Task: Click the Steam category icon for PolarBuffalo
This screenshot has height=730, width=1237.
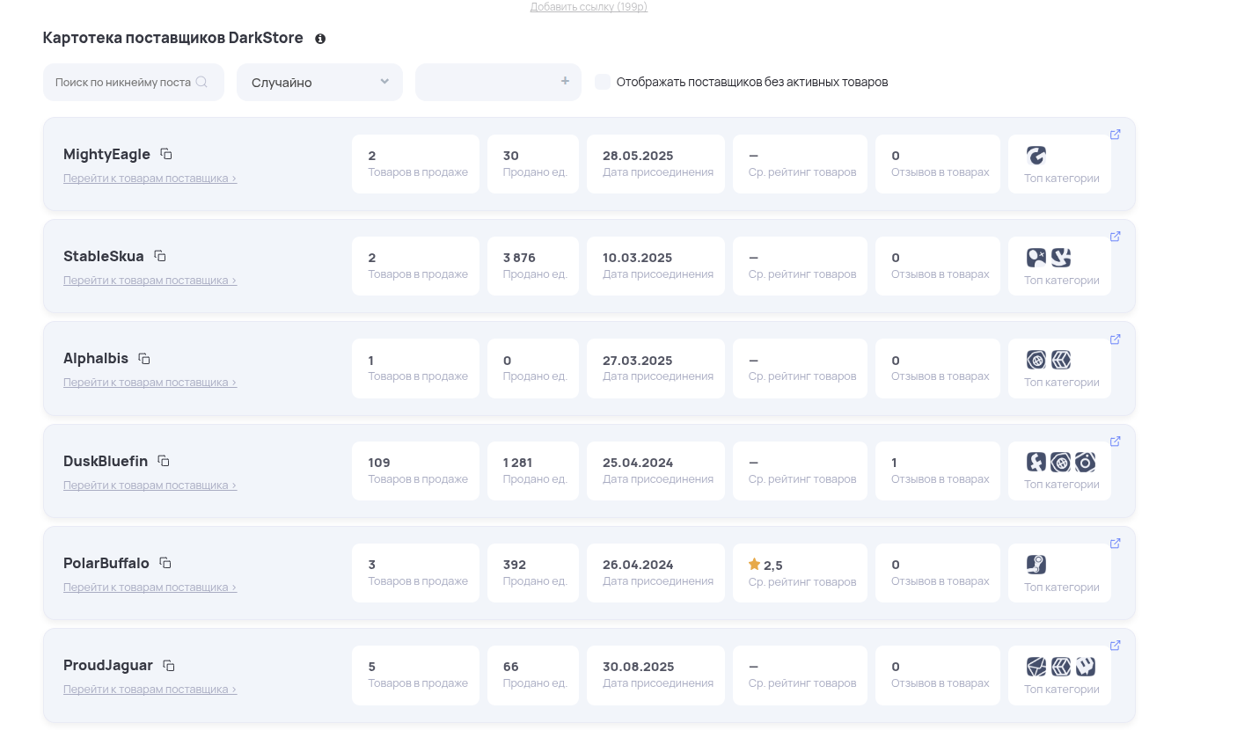Action: point(1036,565)
